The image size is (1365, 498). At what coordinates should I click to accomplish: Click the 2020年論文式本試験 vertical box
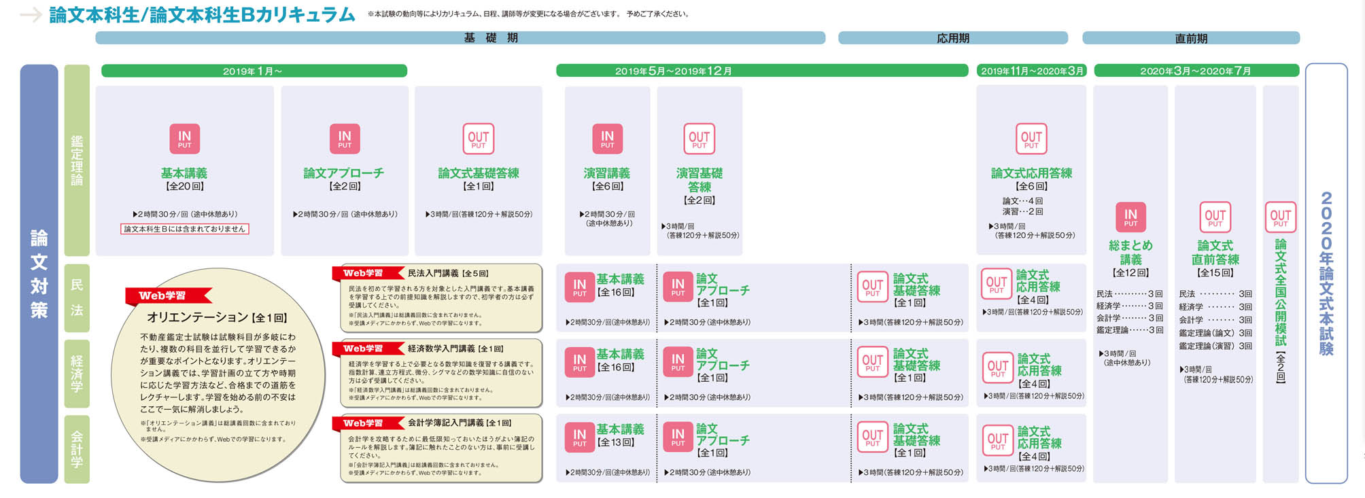click(1326, 273)
